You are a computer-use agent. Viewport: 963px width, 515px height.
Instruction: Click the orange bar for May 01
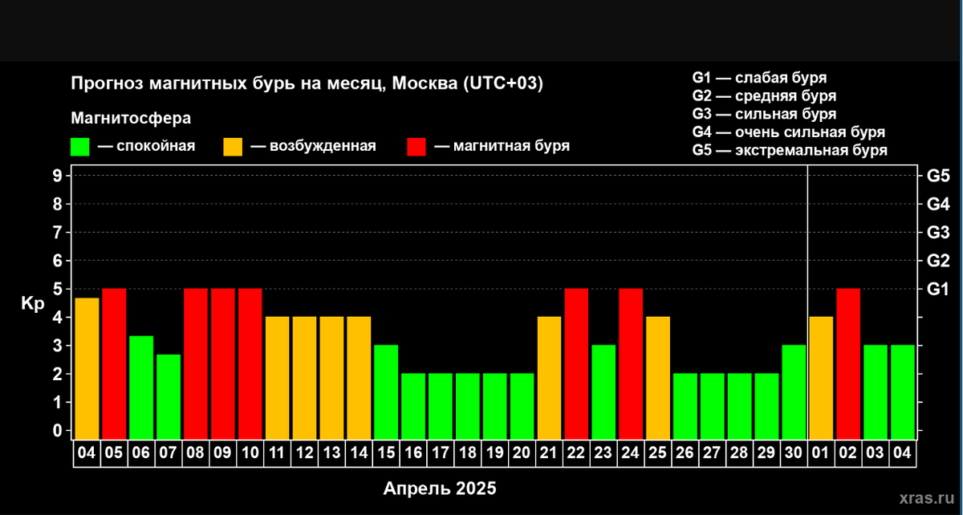pos(822,377)
